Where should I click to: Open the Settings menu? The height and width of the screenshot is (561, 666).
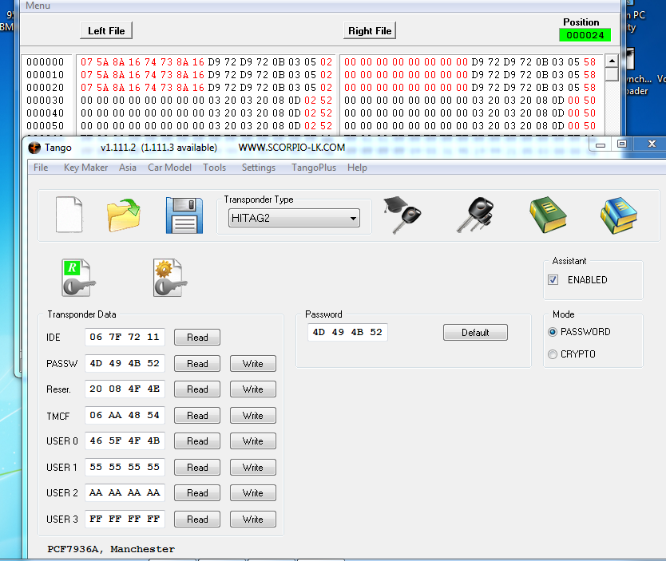click(x=259, y=168)
